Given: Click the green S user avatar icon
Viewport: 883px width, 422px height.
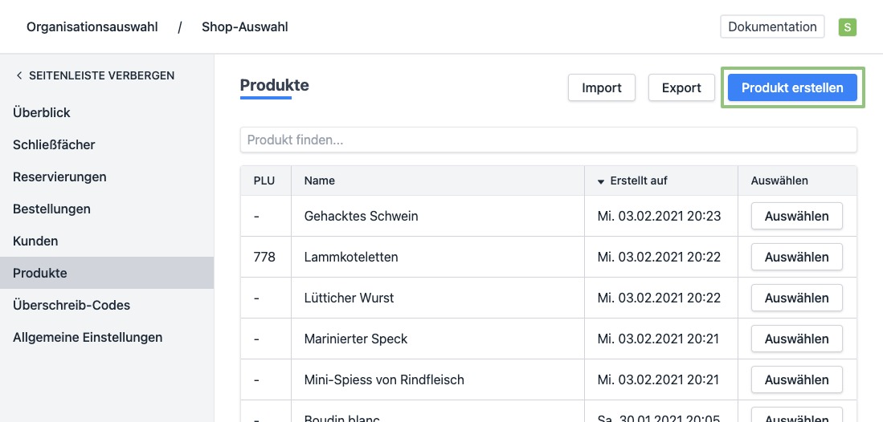Looking at the screenshot, I should pyautogui.click(x=847, y=27).
